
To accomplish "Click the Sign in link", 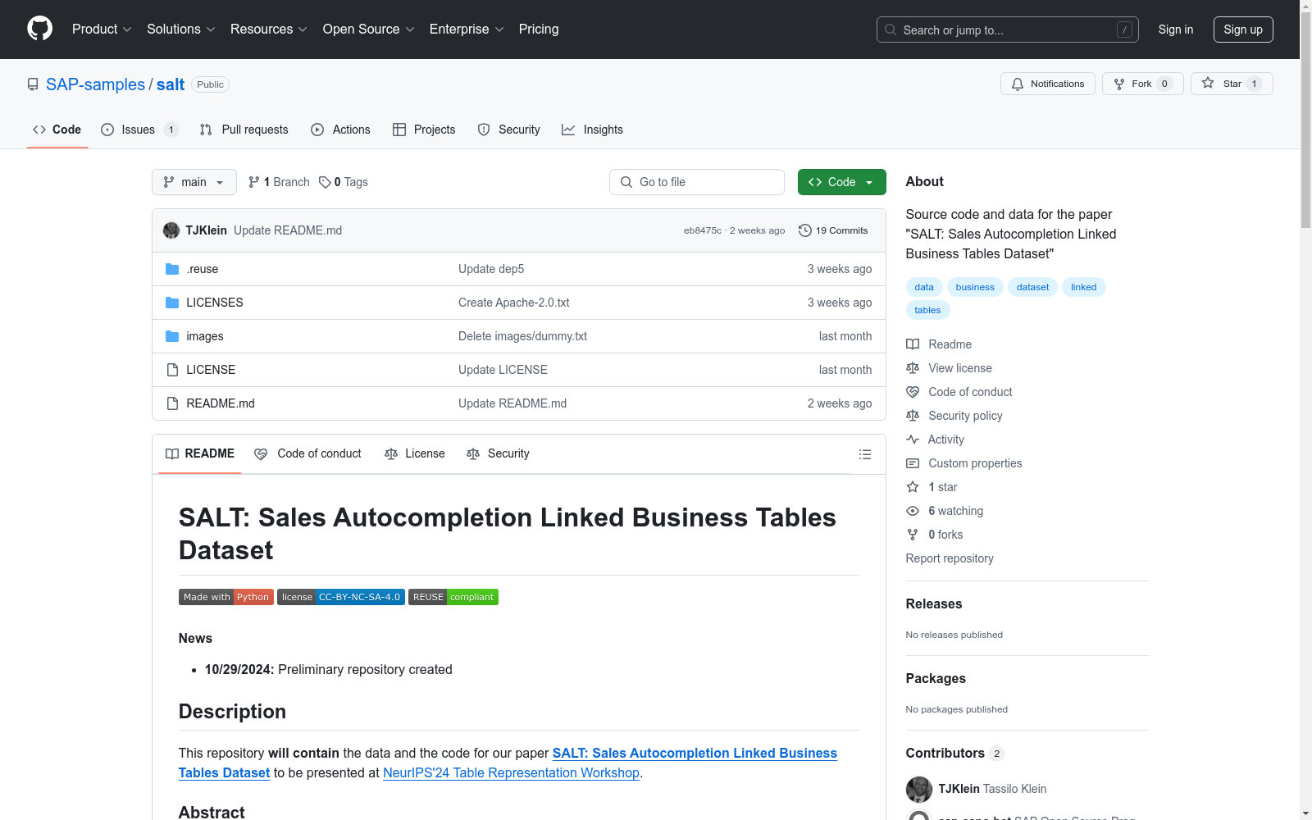I will coord(1176,30).
